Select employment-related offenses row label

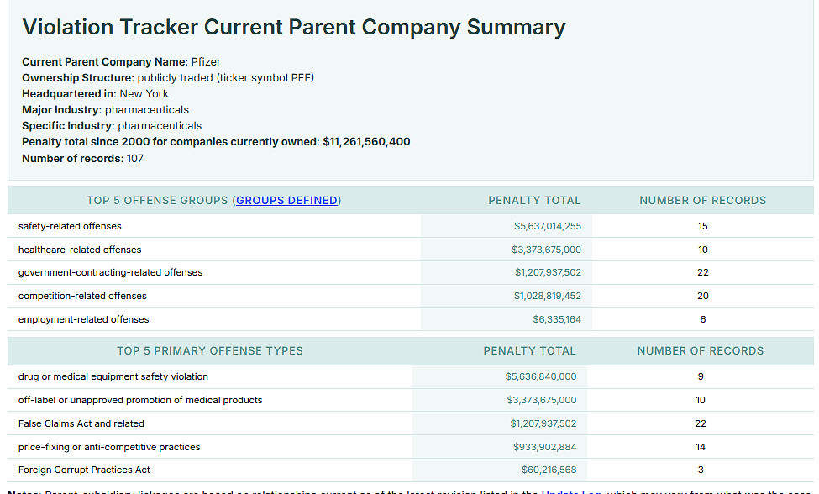point(83,319)
